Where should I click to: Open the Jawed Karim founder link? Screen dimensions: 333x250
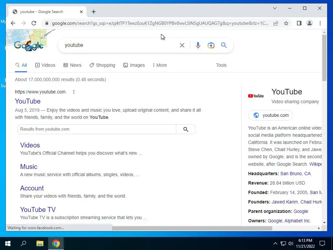click(x=285, y=202)
